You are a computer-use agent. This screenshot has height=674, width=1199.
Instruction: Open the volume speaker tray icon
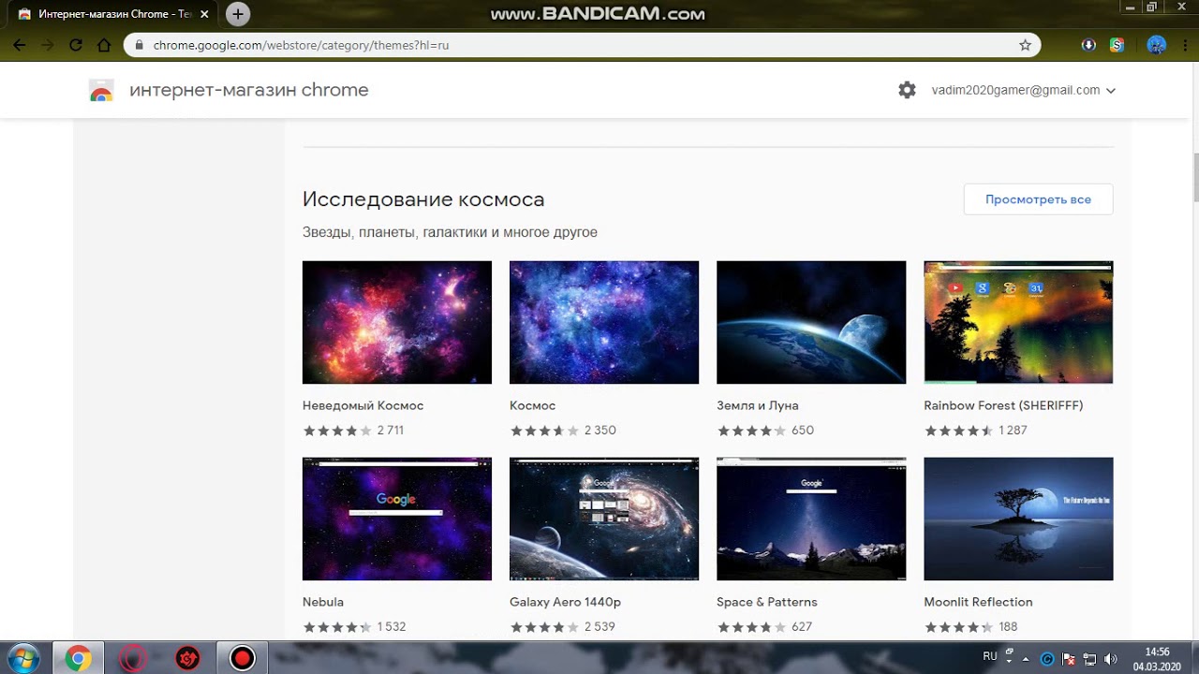pos(1111,659)
